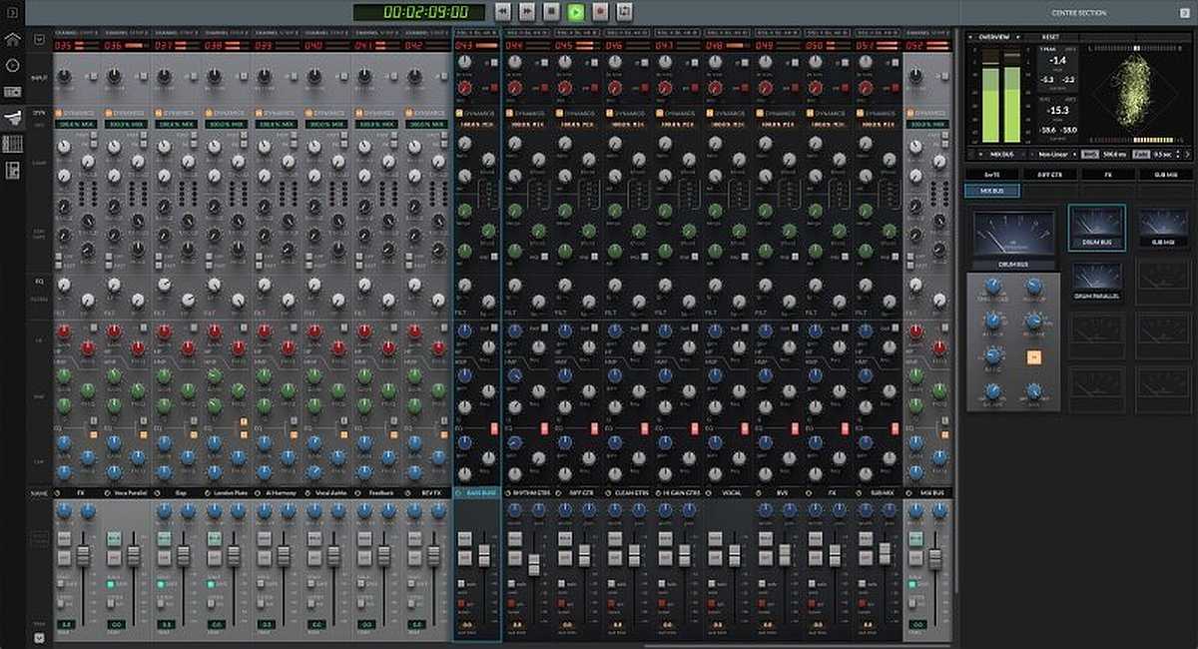Screen dimensions: 1198x649
Task: Switch to the FX meter tab
Action: coord(1107,174)
